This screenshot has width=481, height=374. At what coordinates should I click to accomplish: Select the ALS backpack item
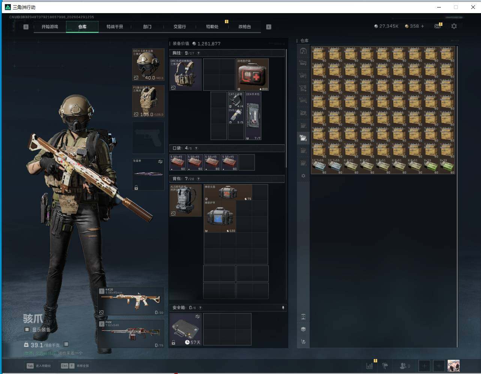186,200
